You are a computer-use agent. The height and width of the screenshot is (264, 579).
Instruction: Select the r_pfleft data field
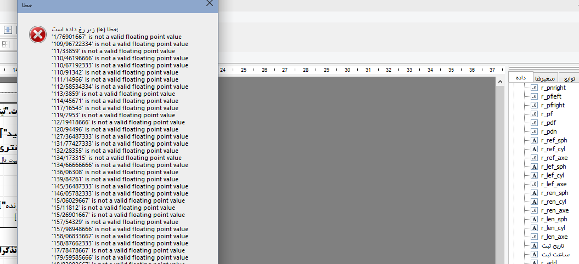(552, 96)
